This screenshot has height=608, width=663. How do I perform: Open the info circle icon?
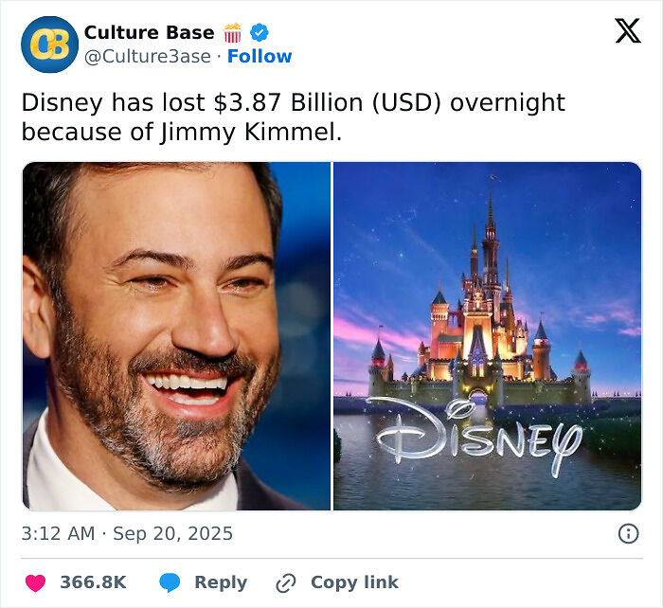coord(628,533)
